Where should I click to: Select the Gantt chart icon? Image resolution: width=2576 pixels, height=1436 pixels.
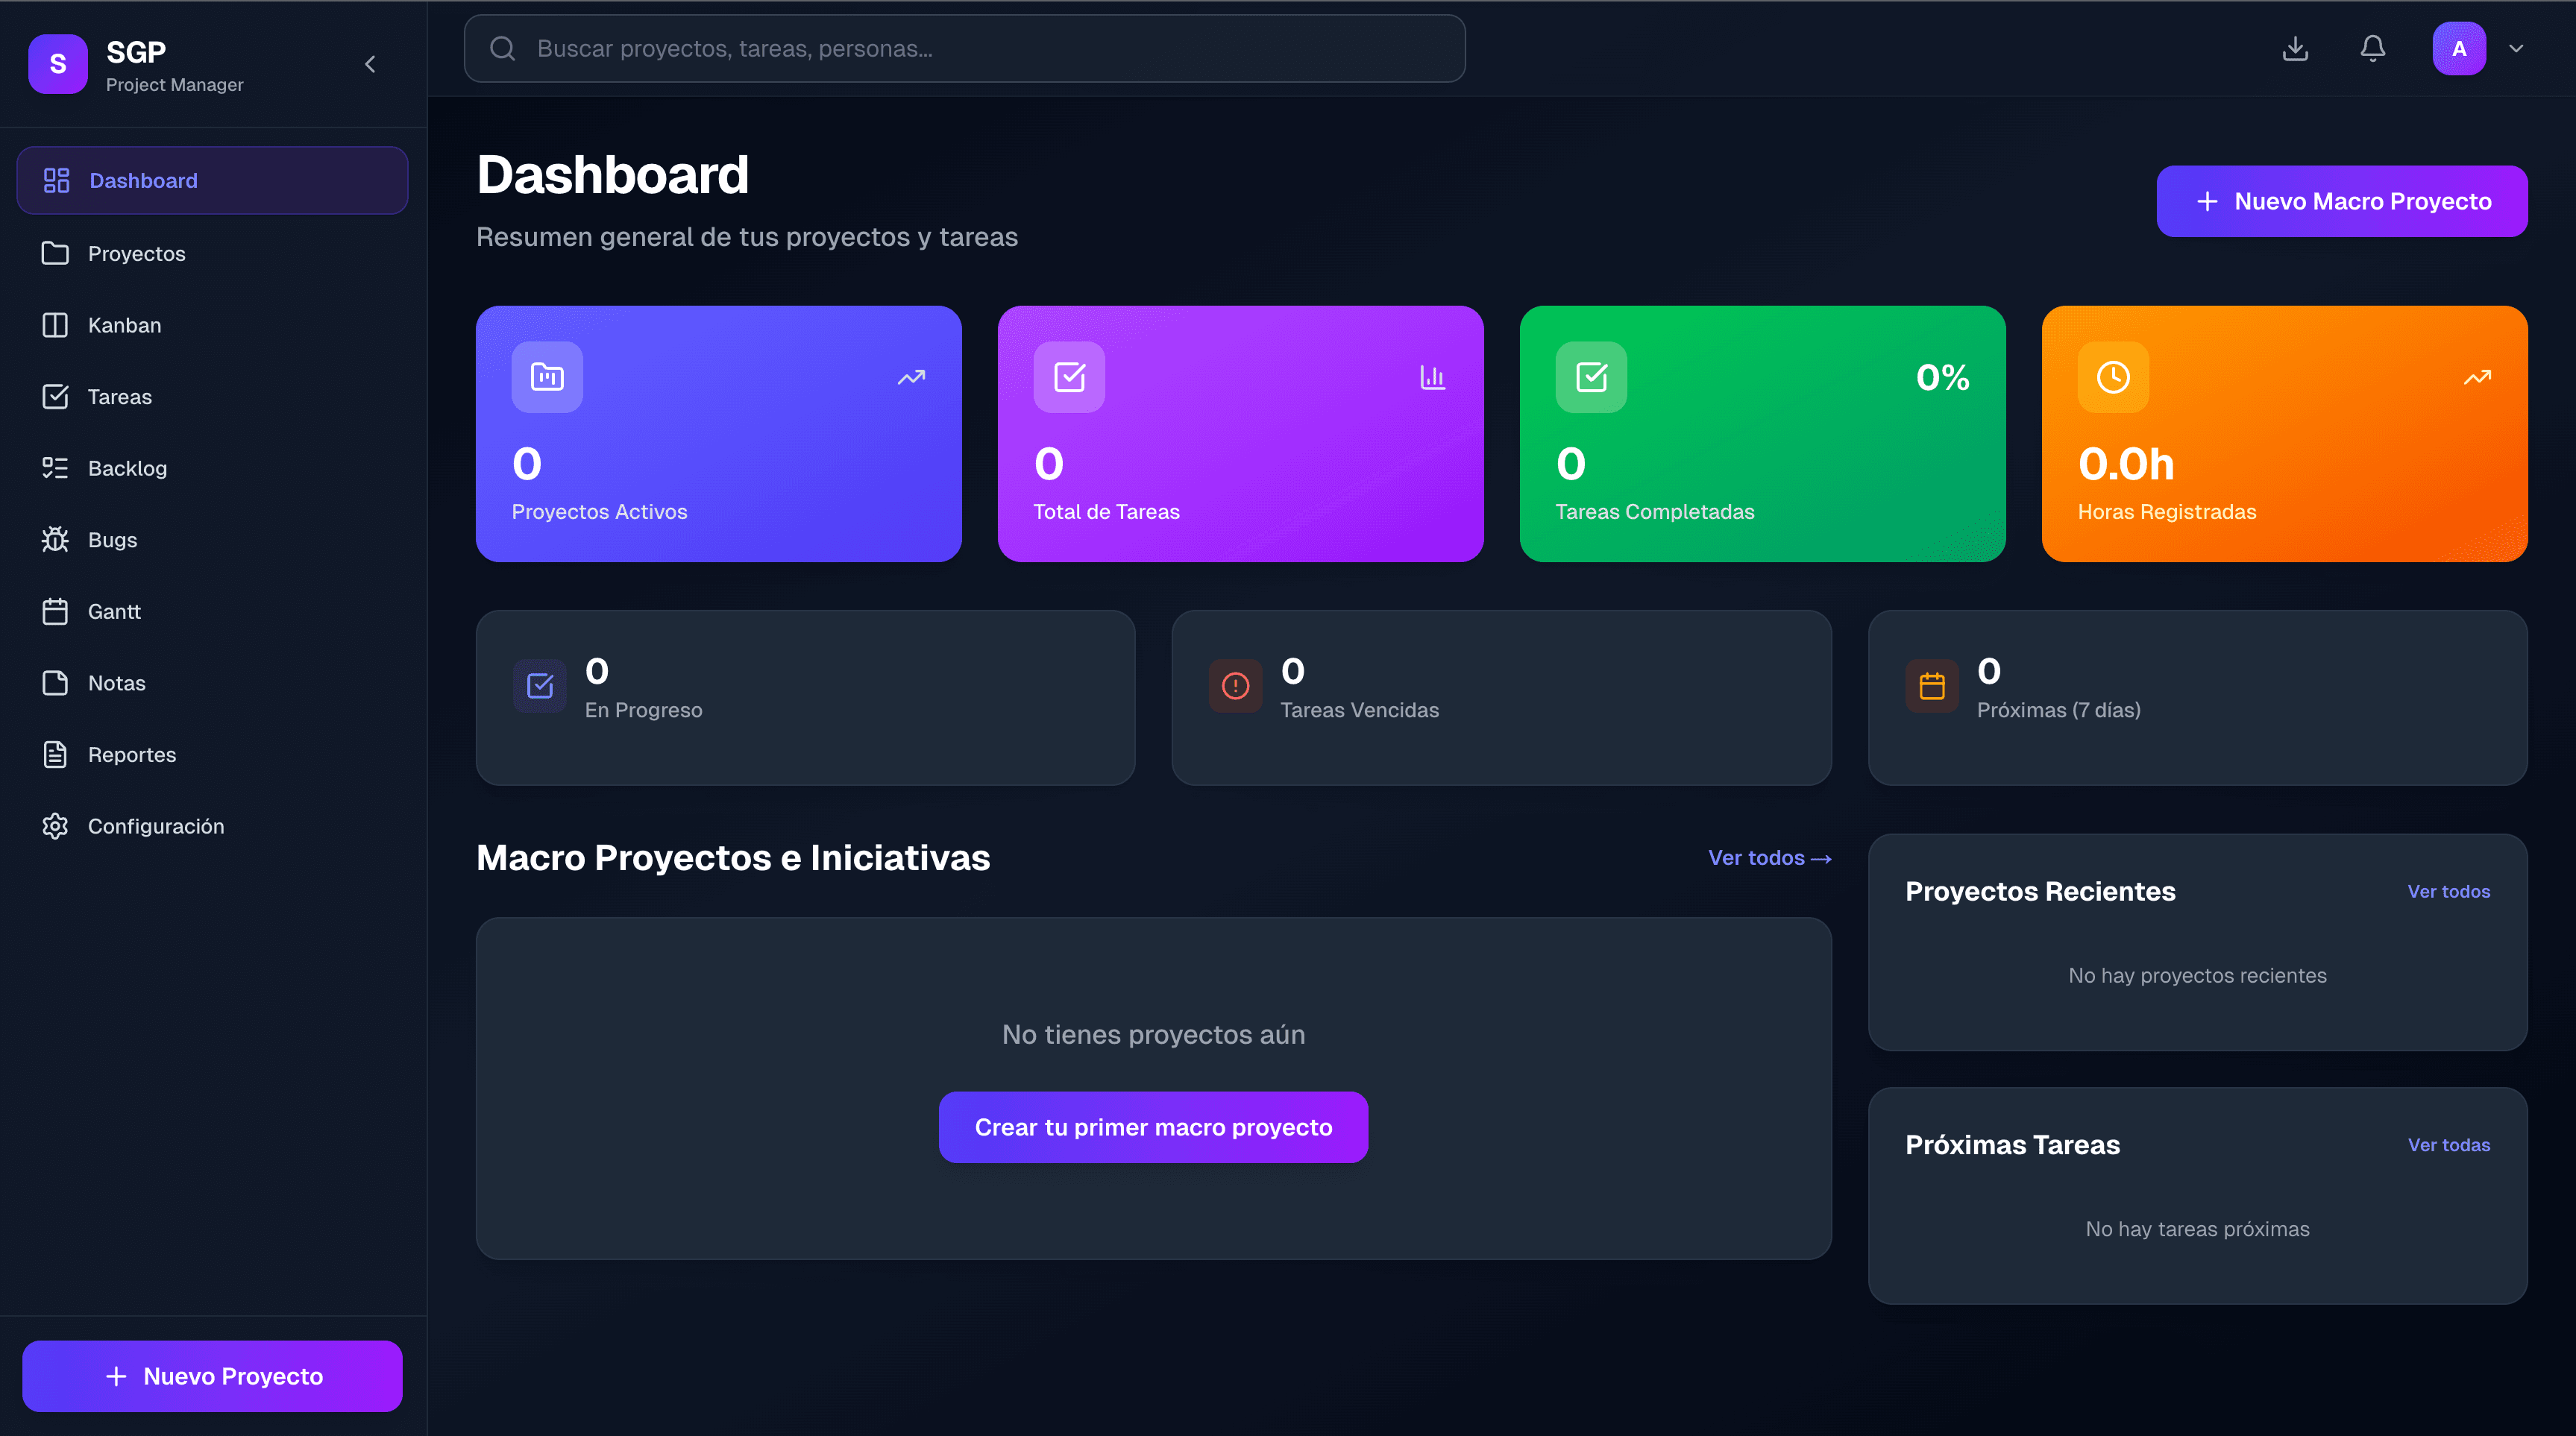[56, 611]
